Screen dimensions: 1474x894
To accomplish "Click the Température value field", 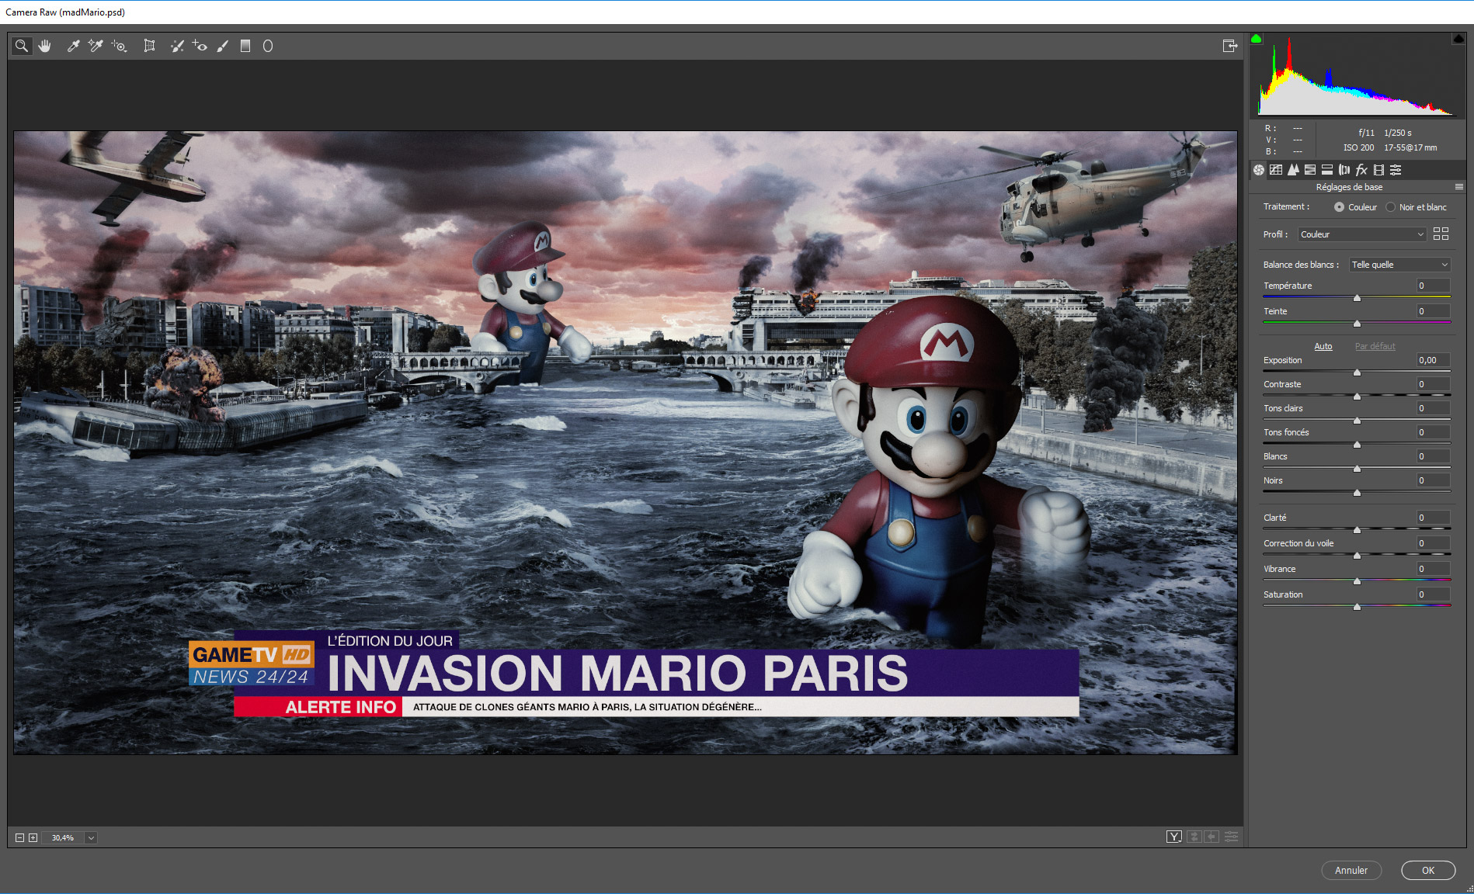I will [1434, 286].
